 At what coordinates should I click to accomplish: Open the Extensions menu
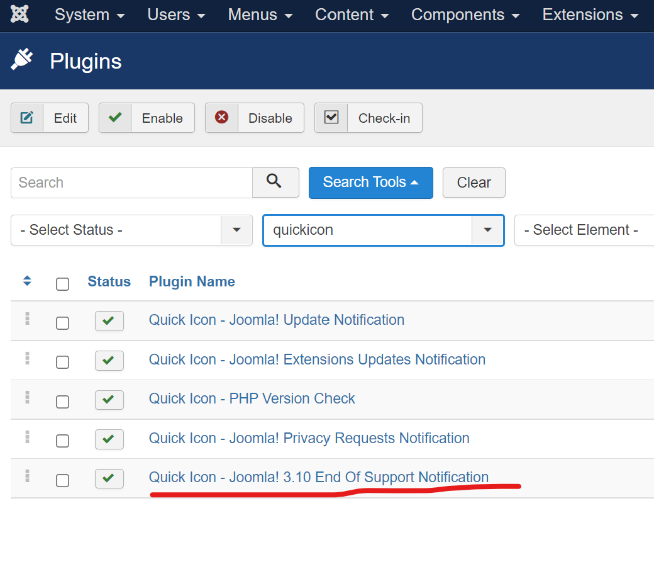point(590,15)
